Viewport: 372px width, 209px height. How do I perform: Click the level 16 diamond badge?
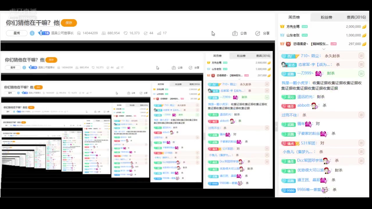44,33
